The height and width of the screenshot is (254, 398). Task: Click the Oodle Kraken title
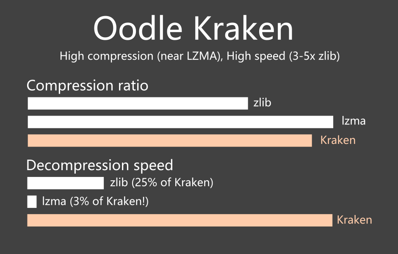click(193, 28)
